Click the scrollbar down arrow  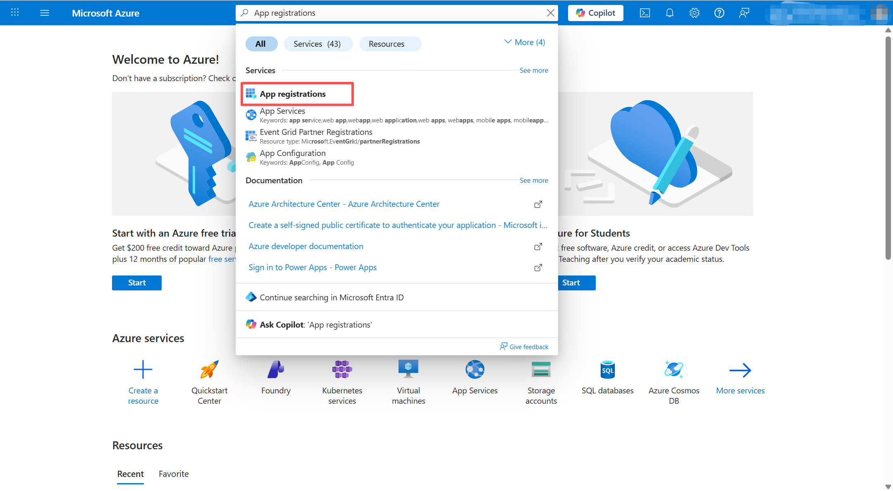tap(888, 487)
